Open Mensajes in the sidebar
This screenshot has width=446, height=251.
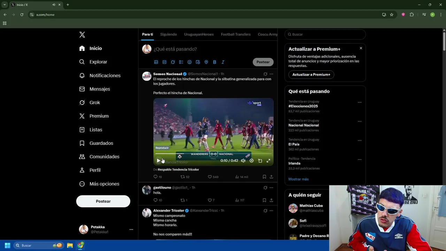(94, 89)
